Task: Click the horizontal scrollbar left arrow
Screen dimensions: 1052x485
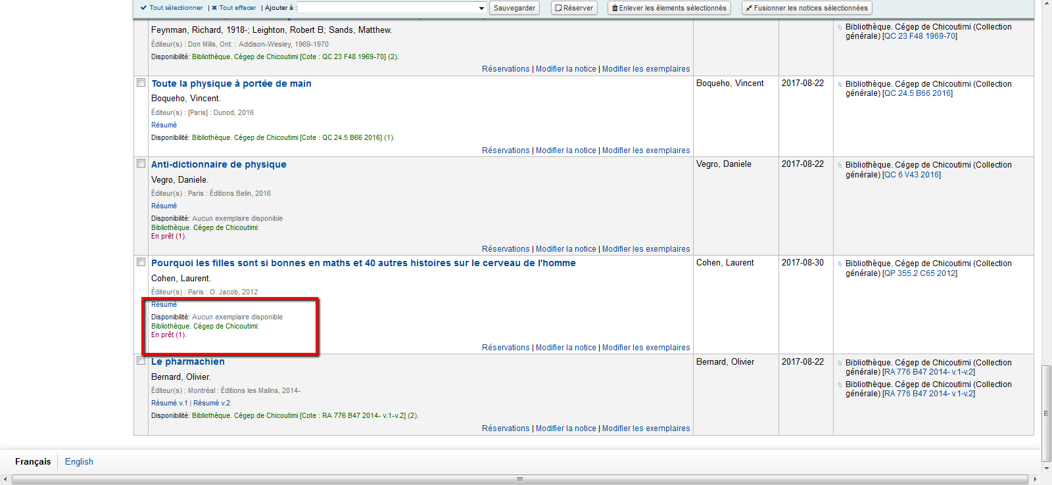Action: tap(5, 479)
